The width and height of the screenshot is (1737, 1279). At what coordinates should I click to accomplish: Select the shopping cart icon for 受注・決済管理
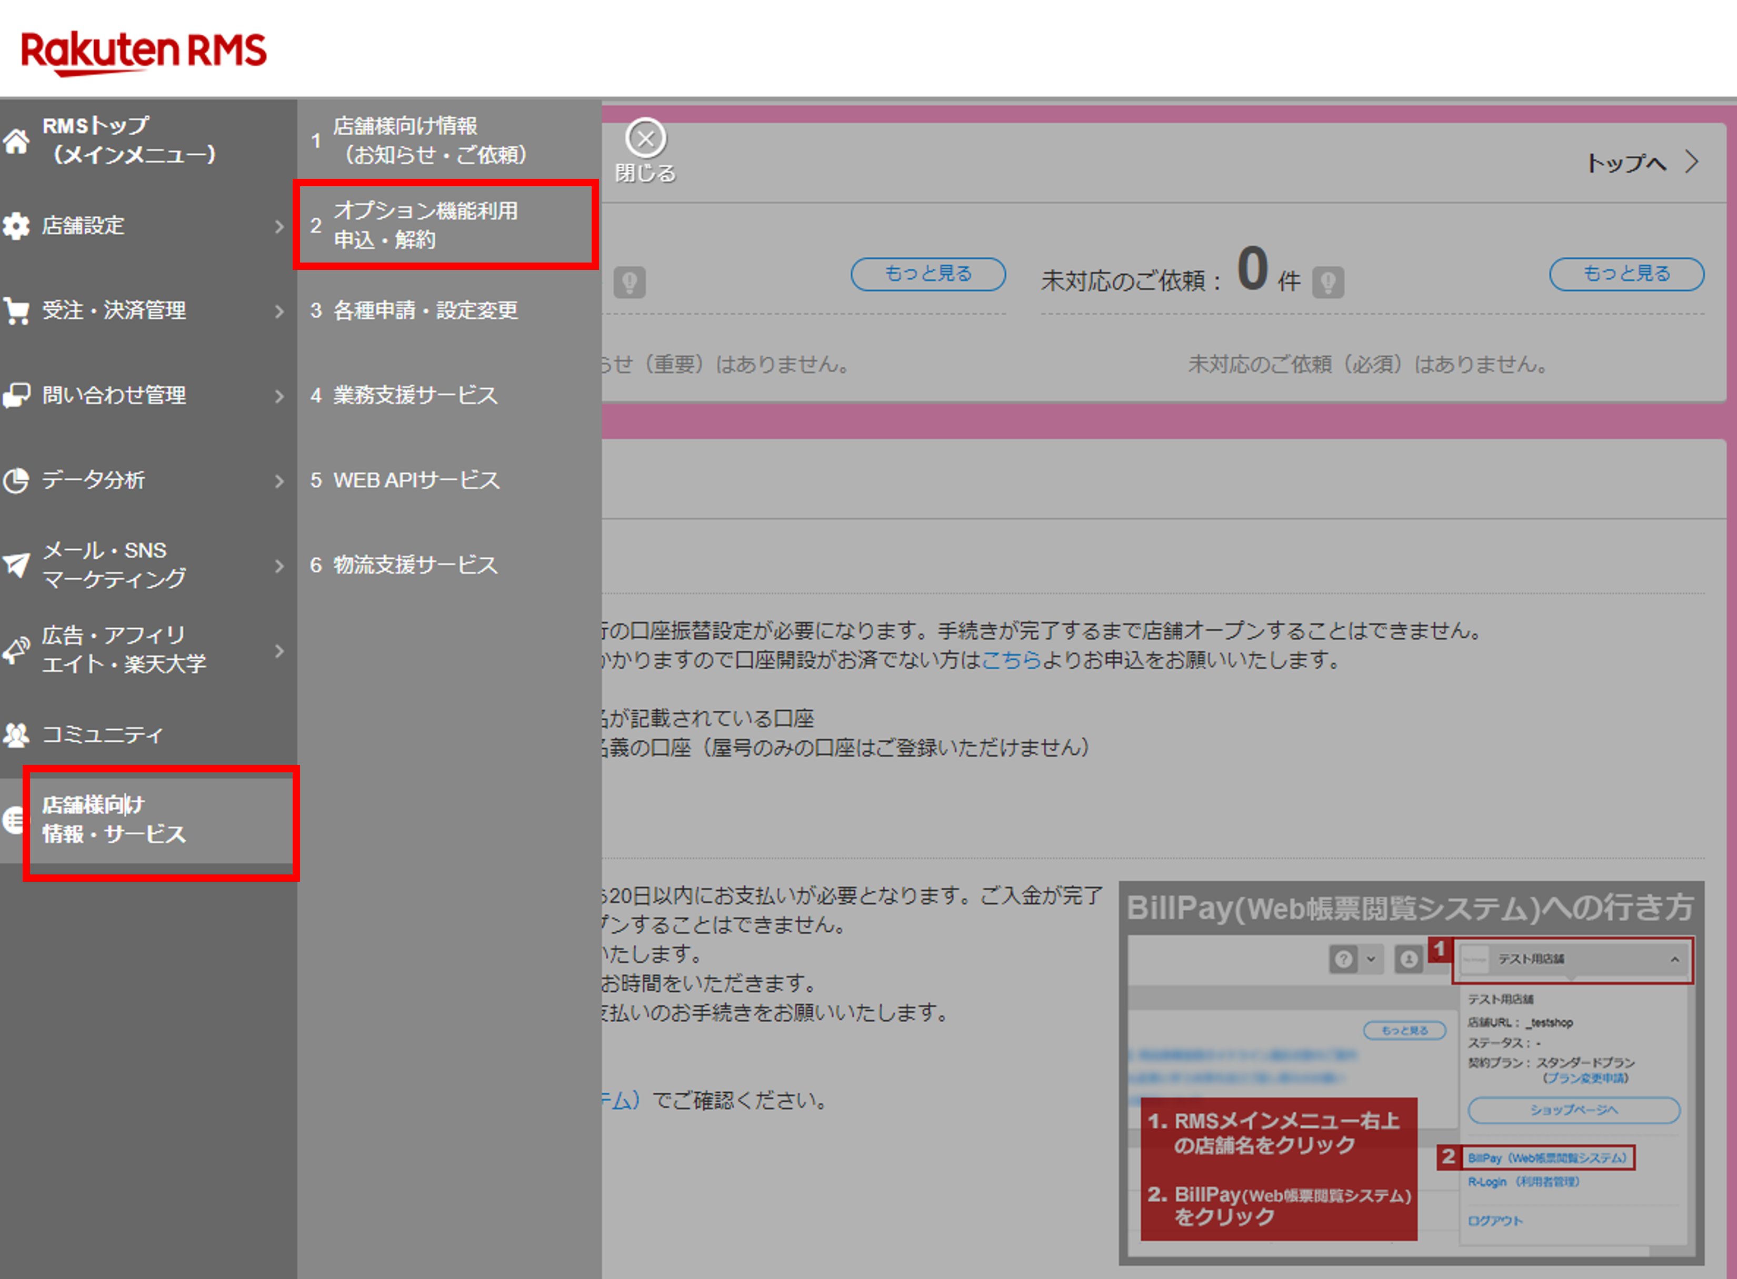pyautogui.click(x=15, y=310)
